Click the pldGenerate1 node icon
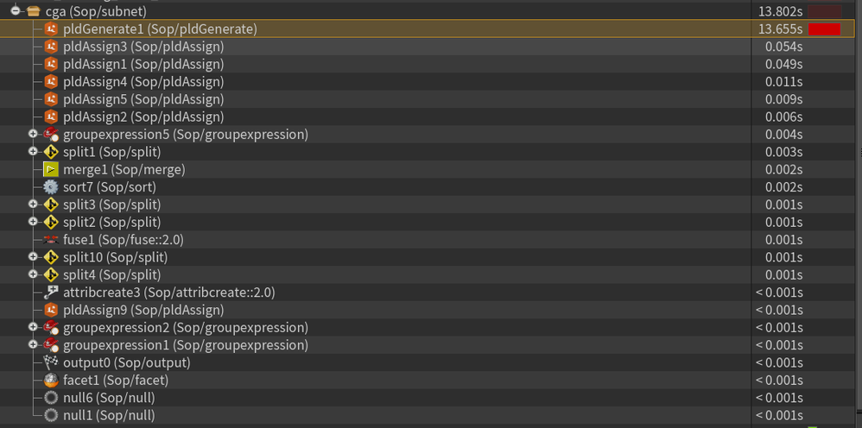This screenshot has width=862, height=428. click(x=51, y=29)
